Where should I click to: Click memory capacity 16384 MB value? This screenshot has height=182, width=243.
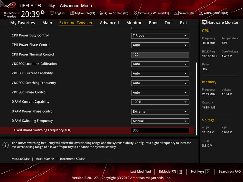pyautogui.click(x=209, y=108)
